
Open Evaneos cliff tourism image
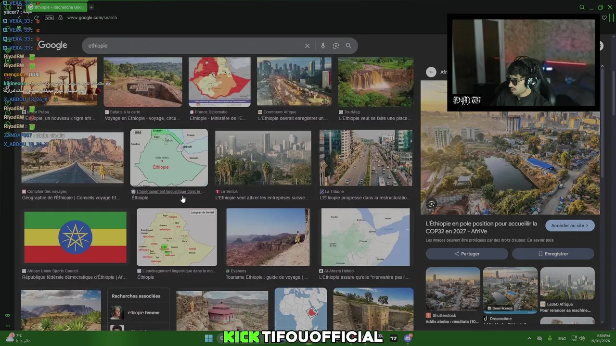[x=268, y=237]
